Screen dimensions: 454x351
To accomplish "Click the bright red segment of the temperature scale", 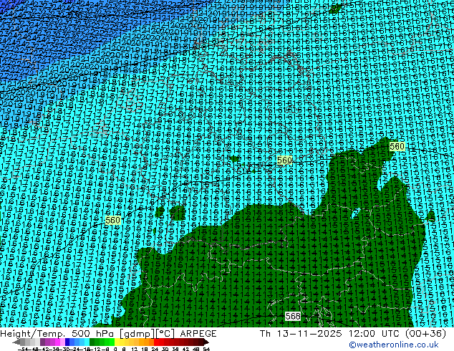I will pyautogui.click(x=156, y=342).
